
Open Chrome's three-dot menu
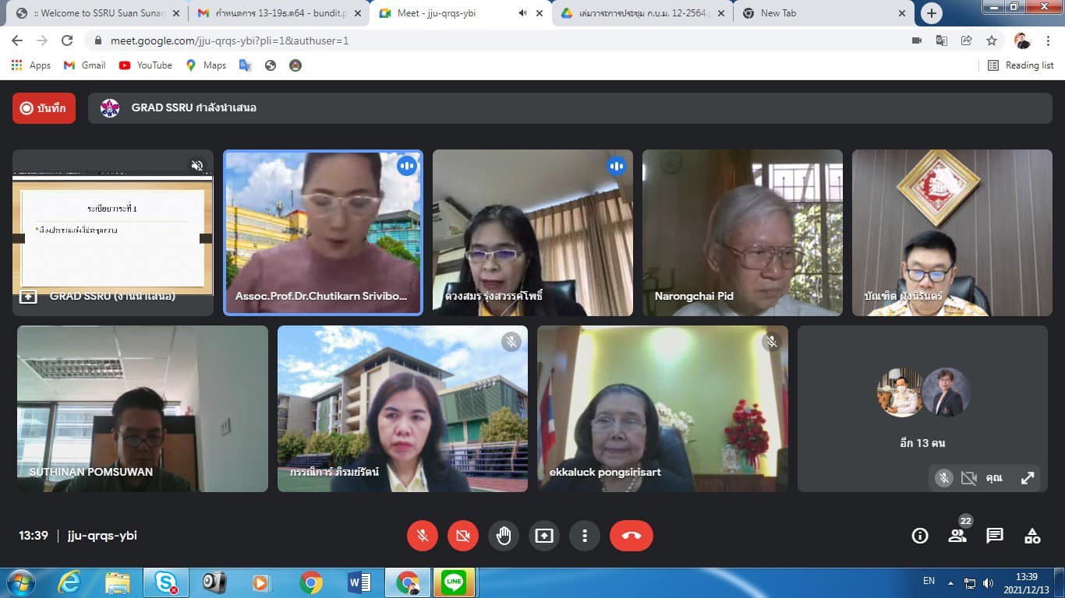1049,40
